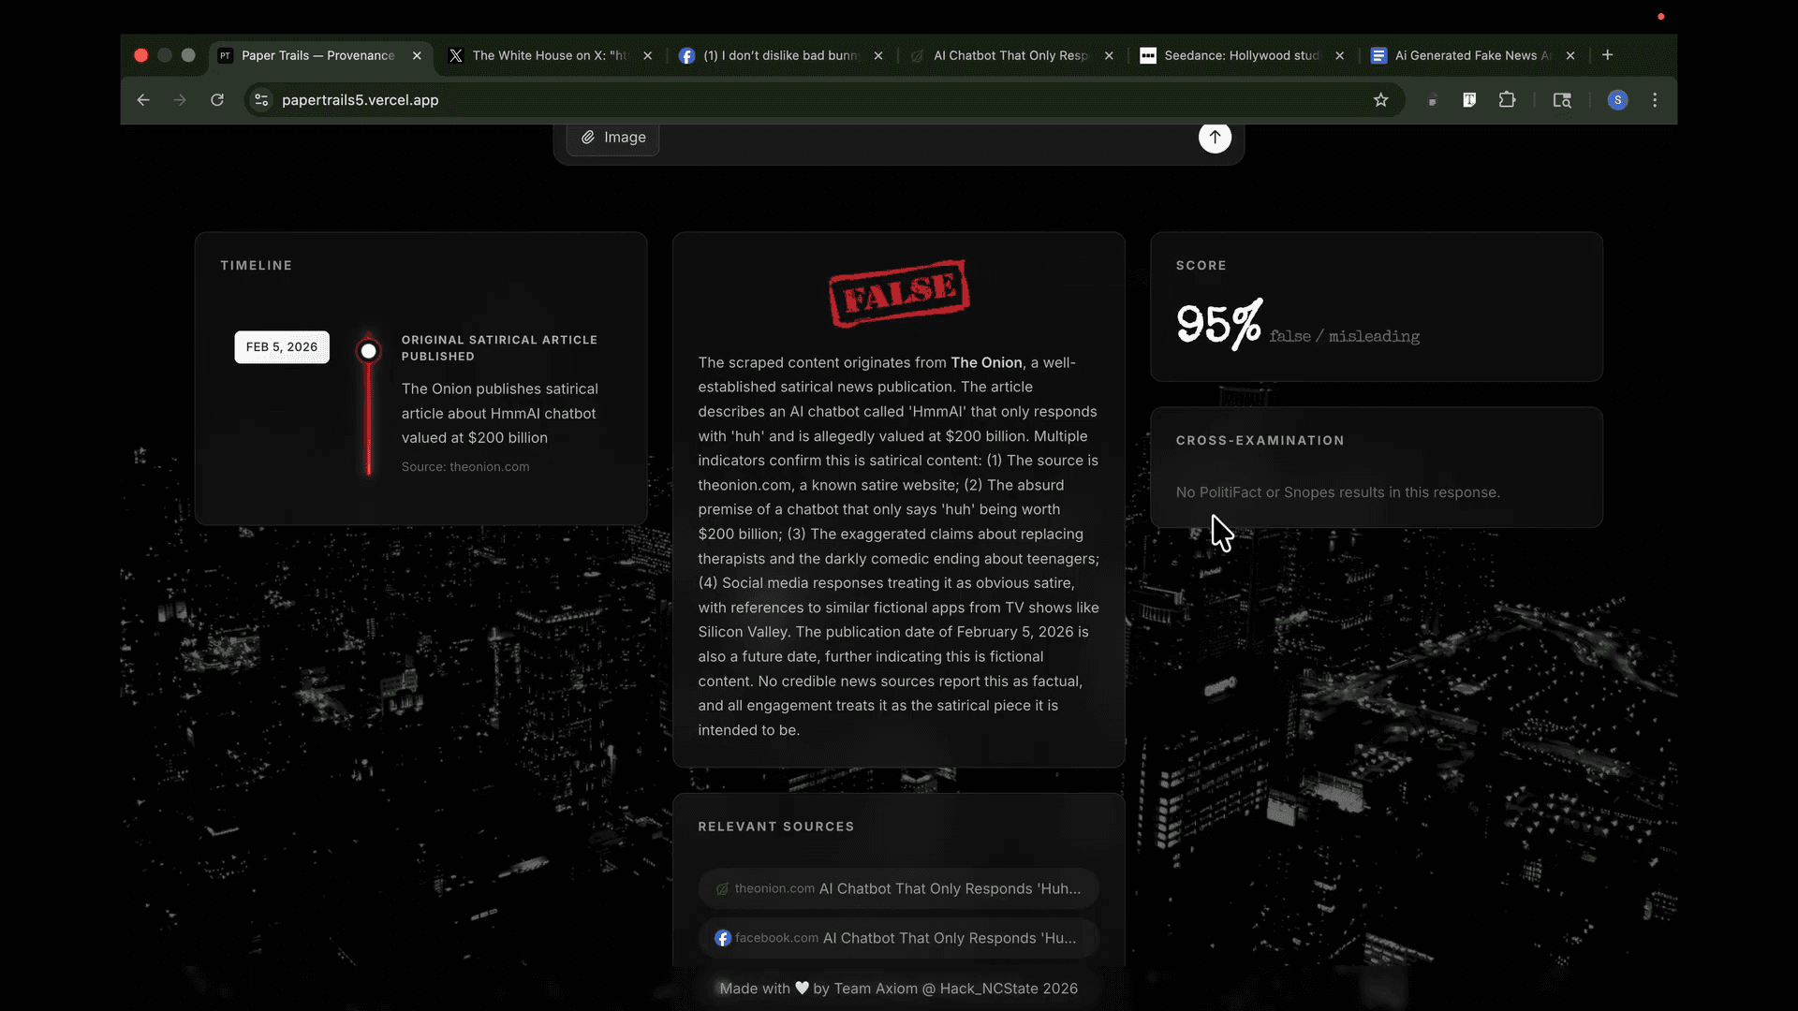Click the browser back arrow
1798x1011 pixels.
tap(143, 100)
